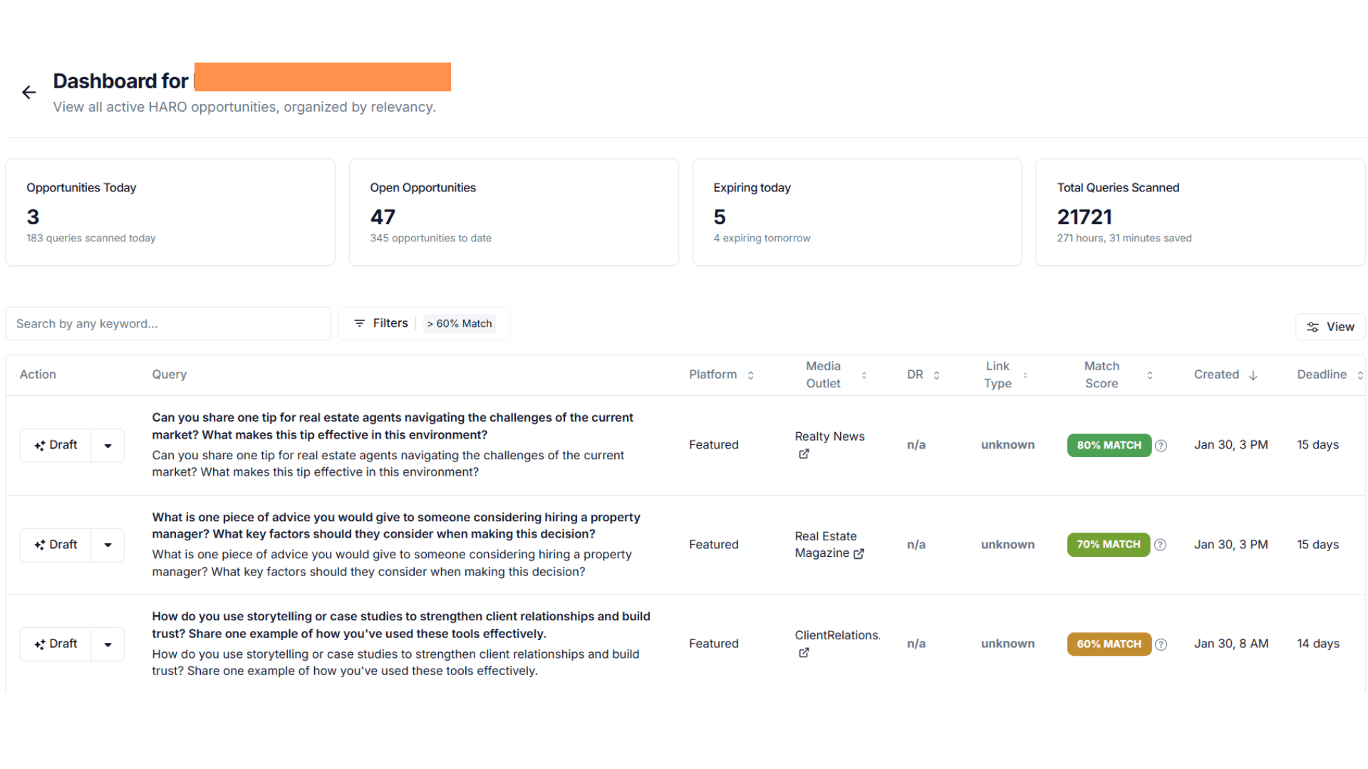Open the ClientRelations external link
This screenshot has width=1368, height=769.
(x=804, y=652)
